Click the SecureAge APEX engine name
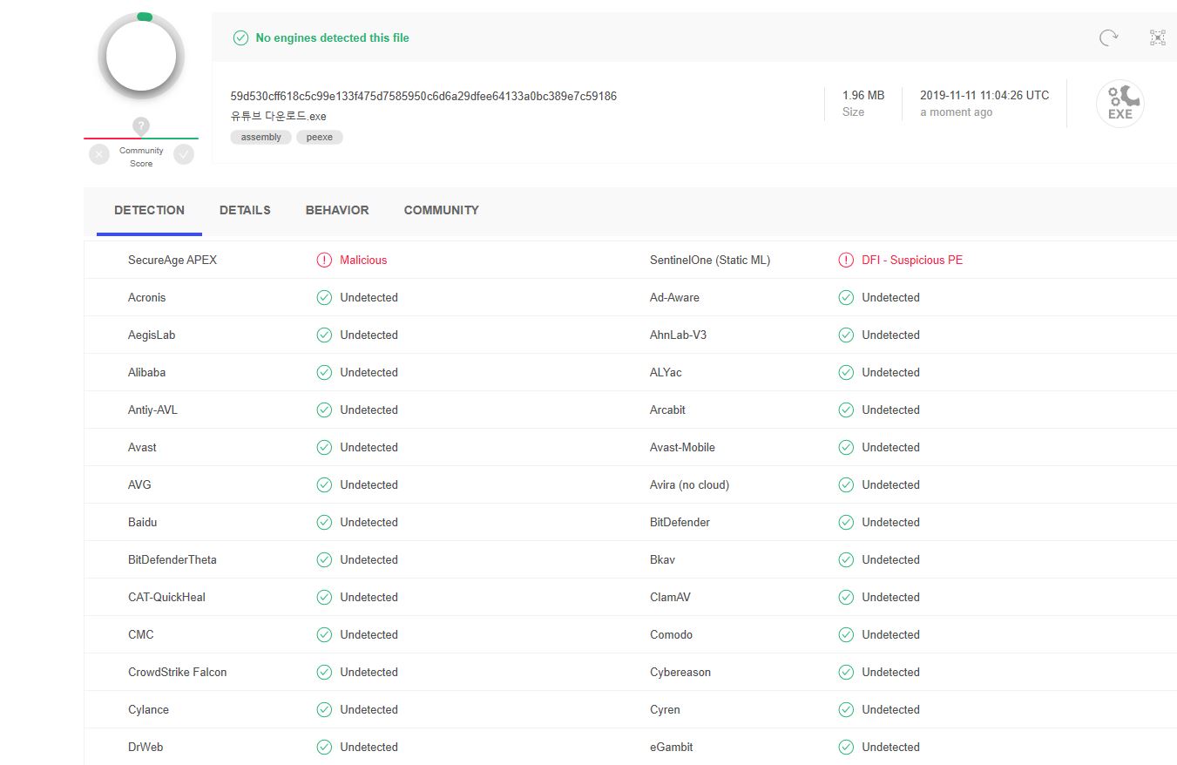 pos(172,260)
